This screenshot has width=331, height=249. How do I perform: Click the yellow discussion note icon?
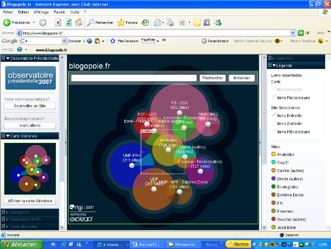(x=197, y=22)
